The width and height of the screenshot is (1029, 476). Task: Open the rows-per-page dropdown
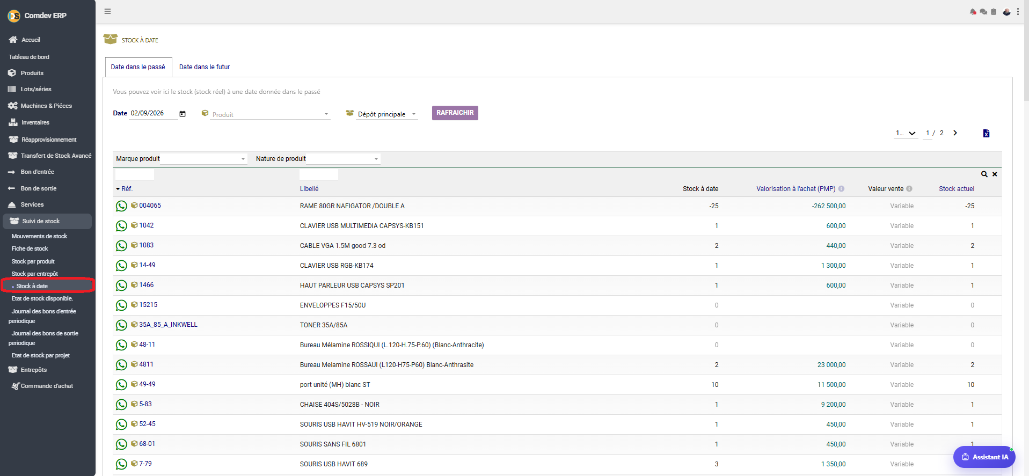(906, 133)
